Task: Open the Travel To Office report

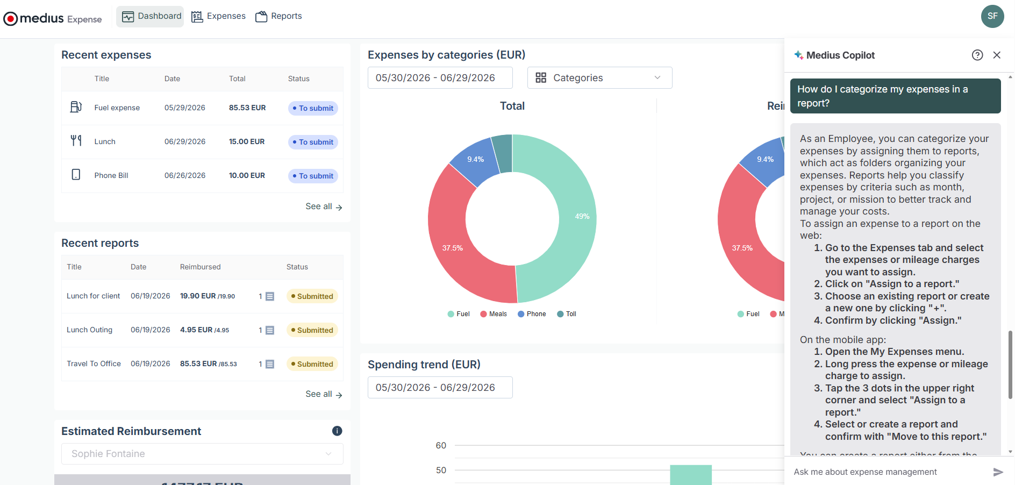Action: tap(94, 363)
